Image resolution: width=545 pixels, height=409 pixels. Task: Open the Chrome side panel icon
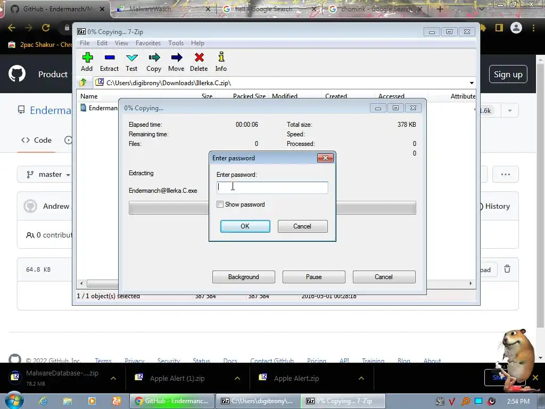pyautogui.click(x=499, y=28)
